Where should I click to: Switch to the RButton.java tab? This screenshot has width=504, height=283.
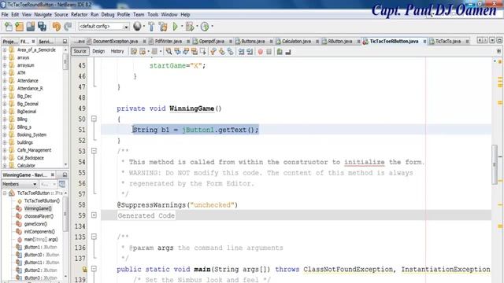[340, 42]
